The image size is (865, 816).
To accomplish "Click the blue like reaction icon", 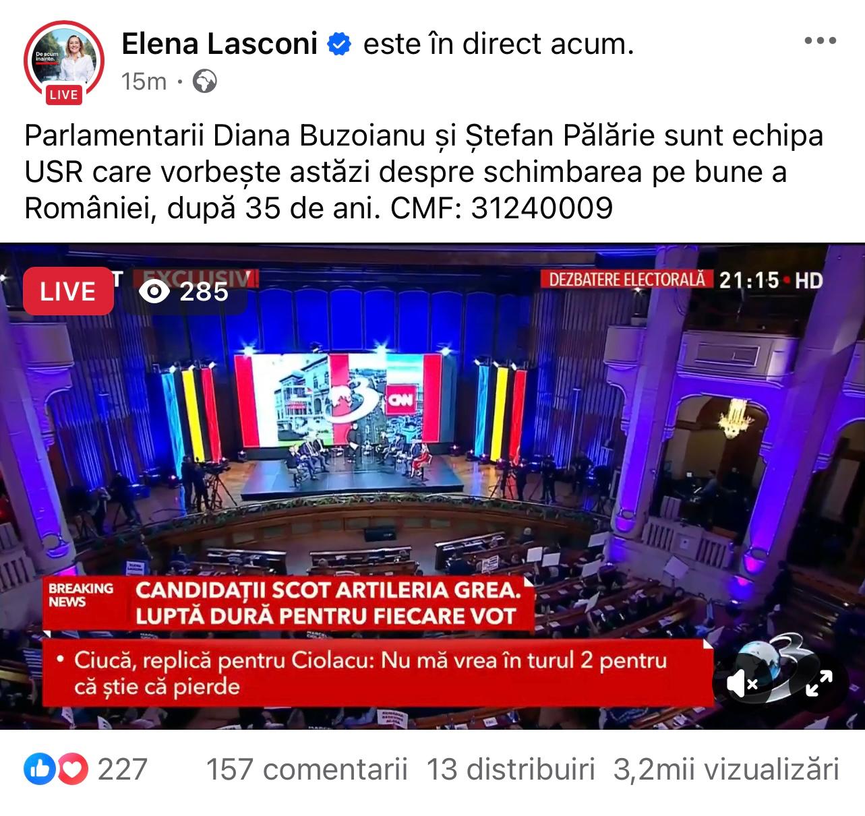I will (x=40, y=769).
